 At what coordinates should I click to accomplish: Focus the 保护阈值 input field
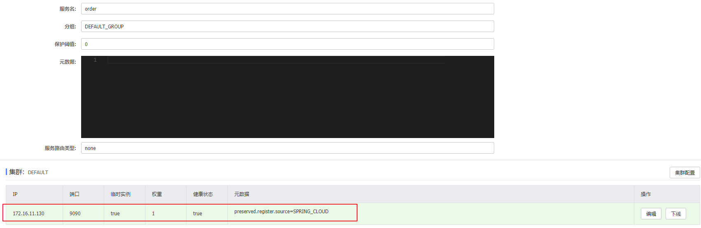pos(287,44)
